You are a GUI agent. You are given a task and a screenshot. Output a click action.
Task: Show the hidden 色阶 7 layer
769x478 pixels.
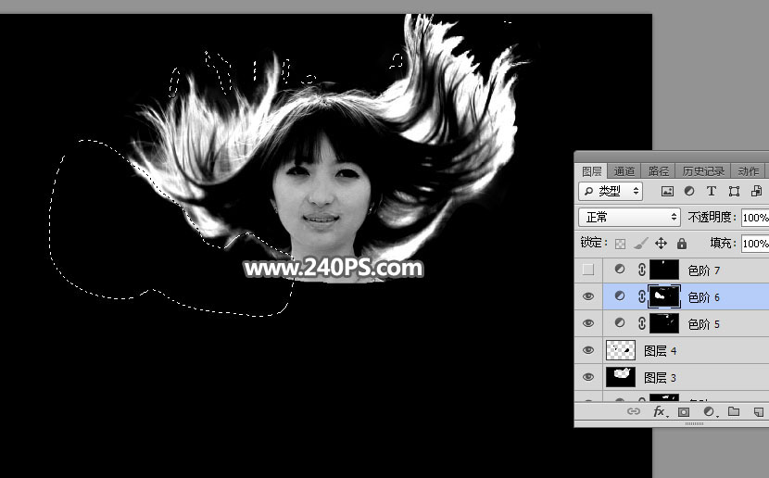[x=588, y=270]
